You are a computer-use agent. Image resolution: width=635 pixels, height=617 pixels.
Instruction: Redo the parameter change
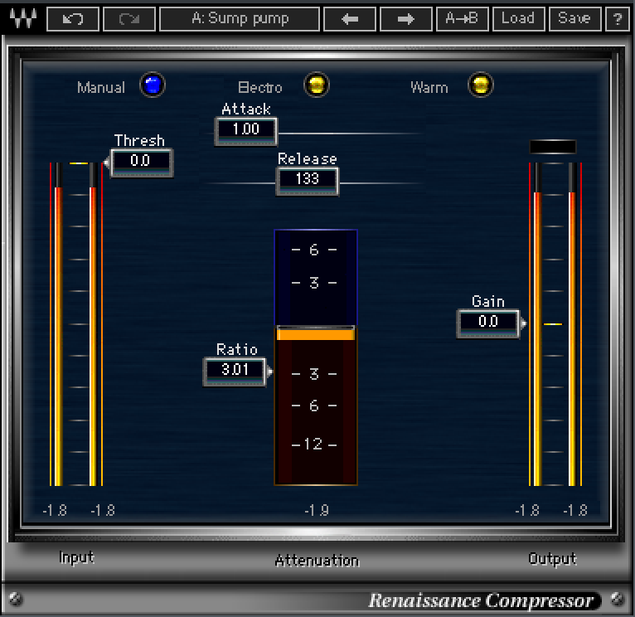(x=129, y=18)
